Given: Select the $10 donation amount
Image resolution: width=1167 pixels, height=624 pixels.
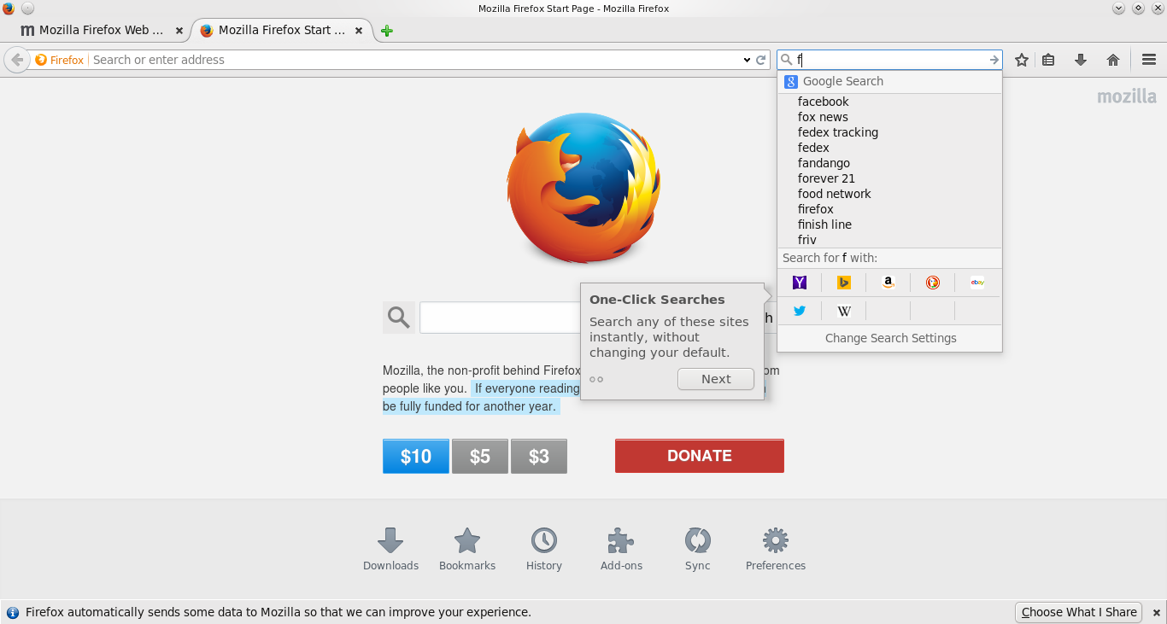Looking at the screenshot, I should pyautogui.click(x=416, y=456).
